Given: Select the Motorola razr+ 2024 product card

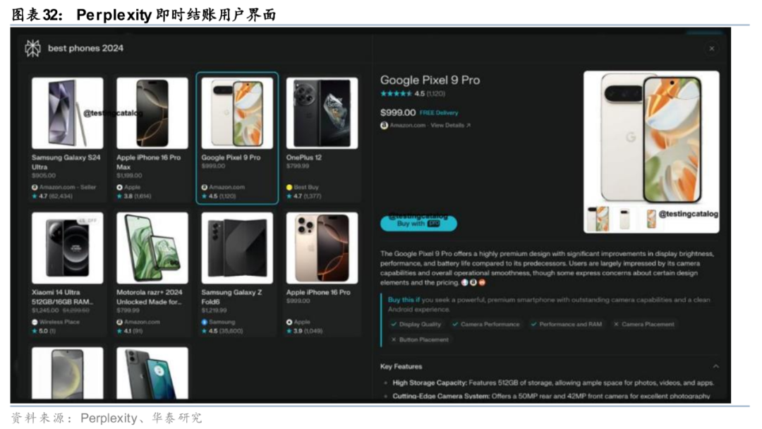Looking at the screenshot, I should tap(152, 274).
